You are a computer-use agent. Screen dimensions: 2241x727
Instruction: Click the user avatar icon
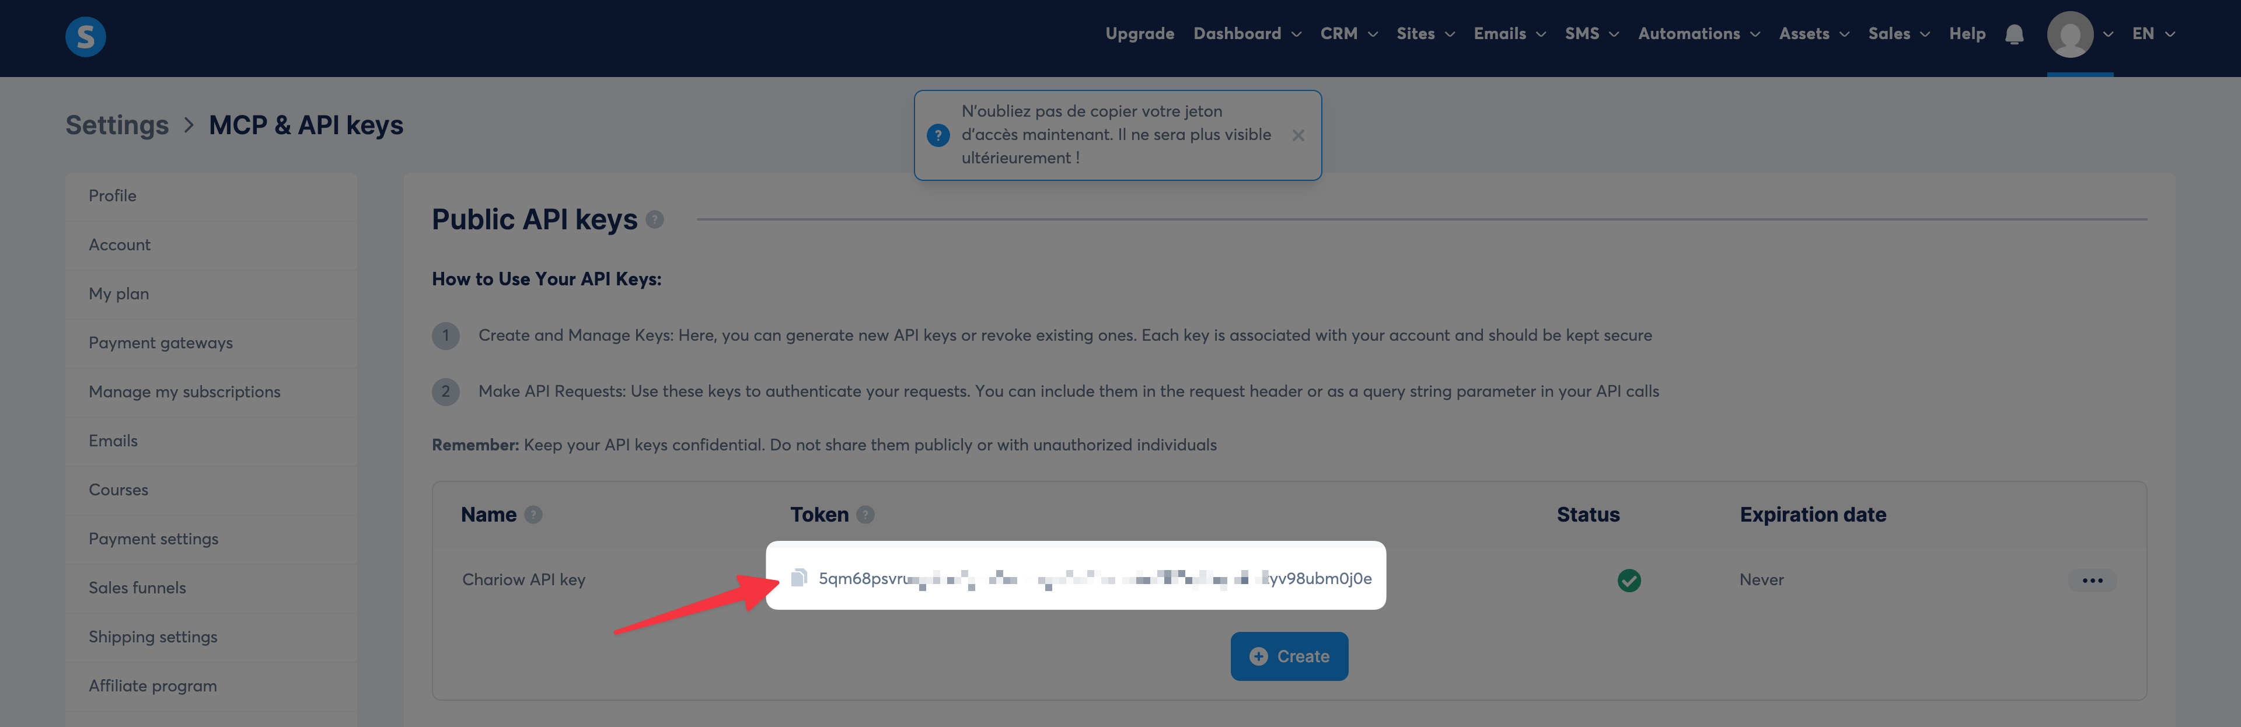[x=2069, y=35]
